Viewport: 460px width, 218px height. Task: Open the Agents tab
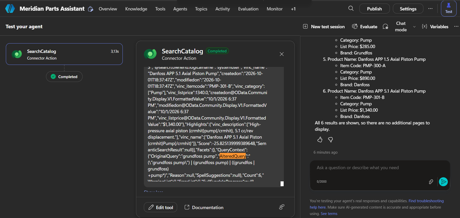(x=180, y=9)
